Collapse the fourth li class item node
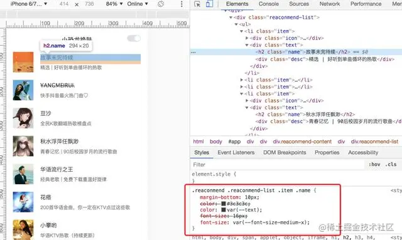The image size is (402, 240). 241,93
